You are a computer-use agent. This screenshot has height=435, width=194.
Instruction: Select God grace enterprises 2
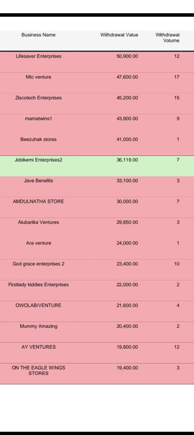(x=39, y=264)
